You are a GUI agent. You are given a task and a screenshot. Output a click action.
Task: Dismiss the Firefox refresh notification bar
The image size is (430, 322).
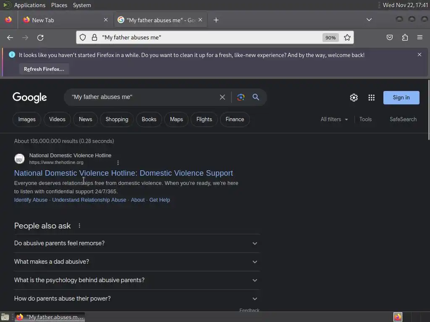420,55
